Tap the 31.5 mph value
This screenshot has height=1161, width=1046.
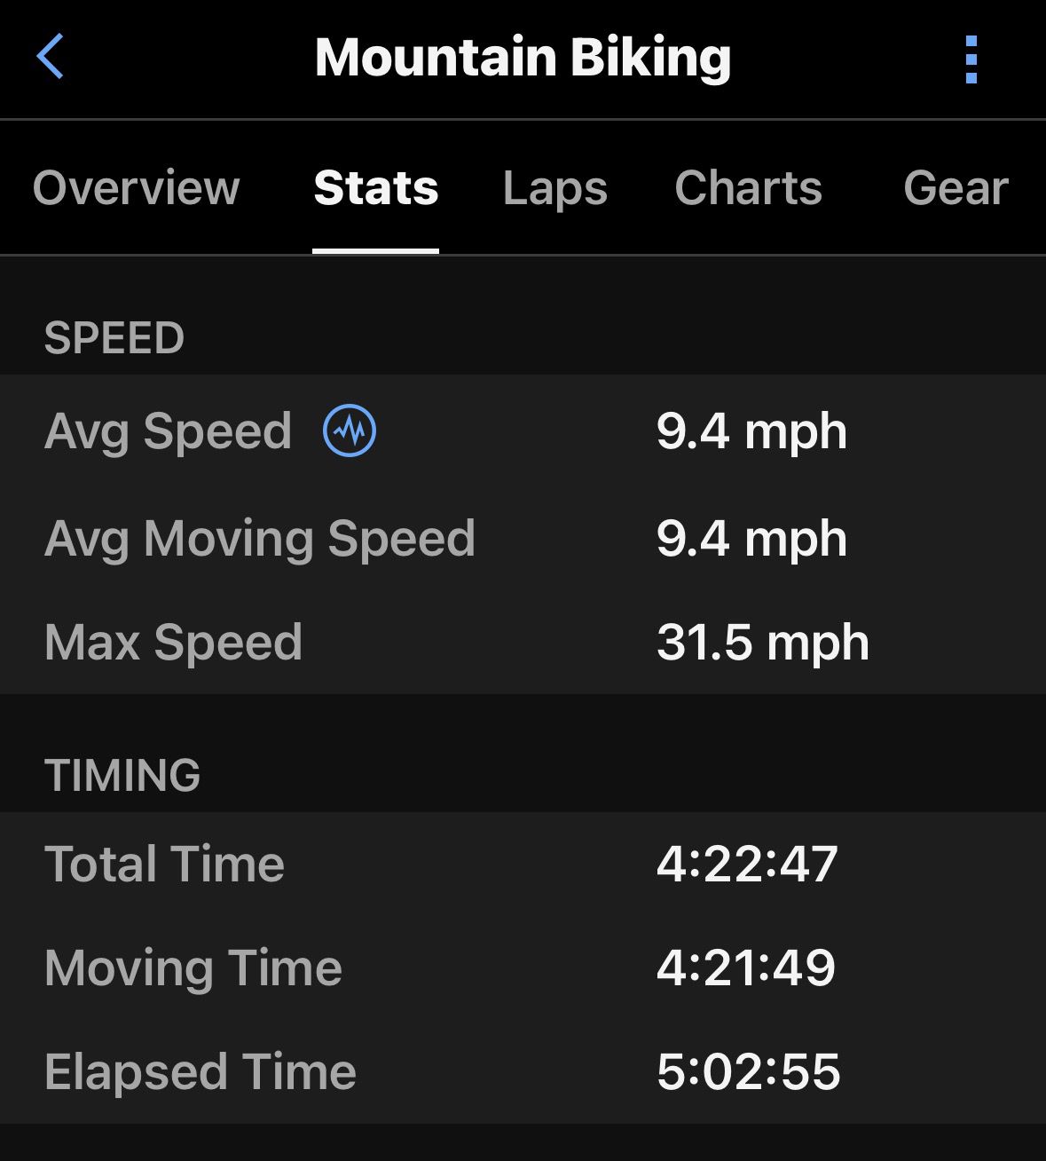click(x=763, y=642)
